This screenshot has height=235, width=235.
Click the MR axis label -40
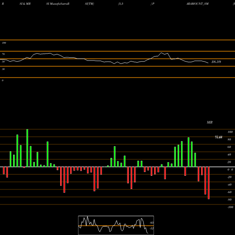click(229, 185)
